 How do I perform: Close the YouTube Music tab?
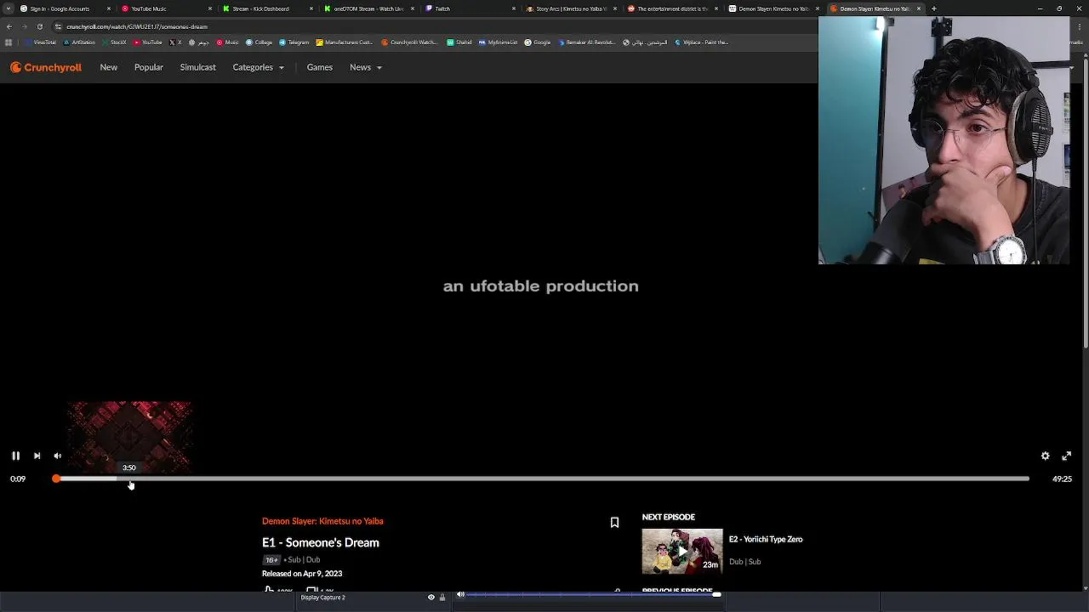210,8
